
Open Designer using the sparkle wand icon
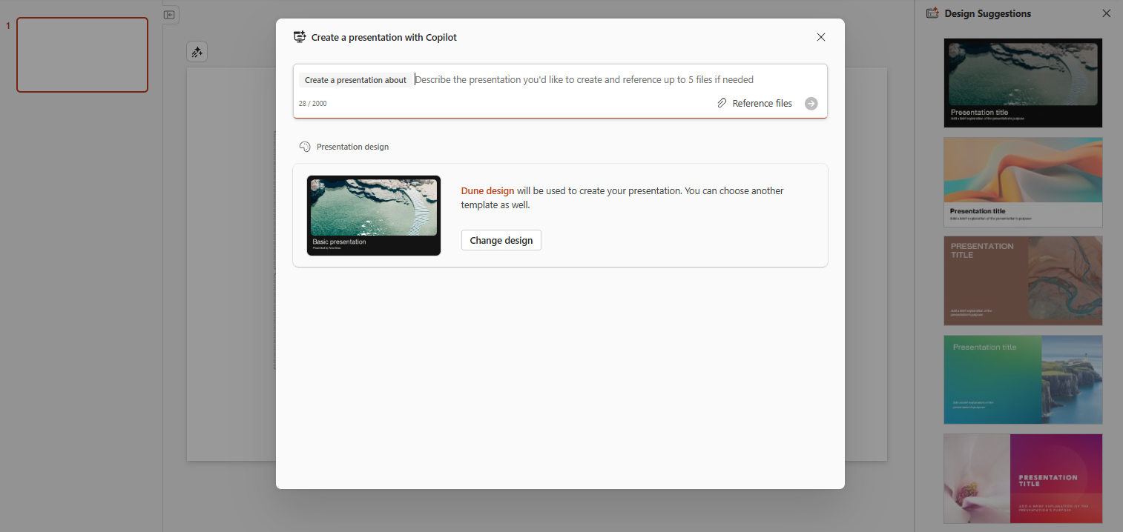[x=197, y=52]
